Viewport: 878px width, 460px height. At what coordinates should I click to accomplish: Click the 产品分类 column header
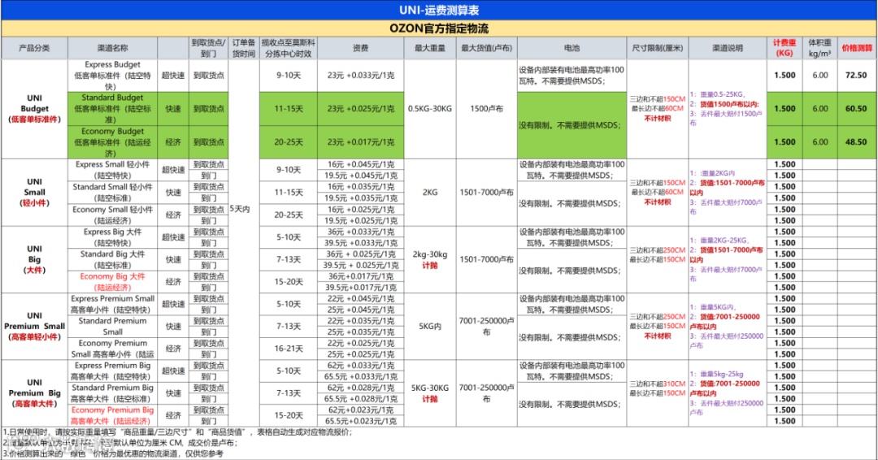[x=34, y=48]
